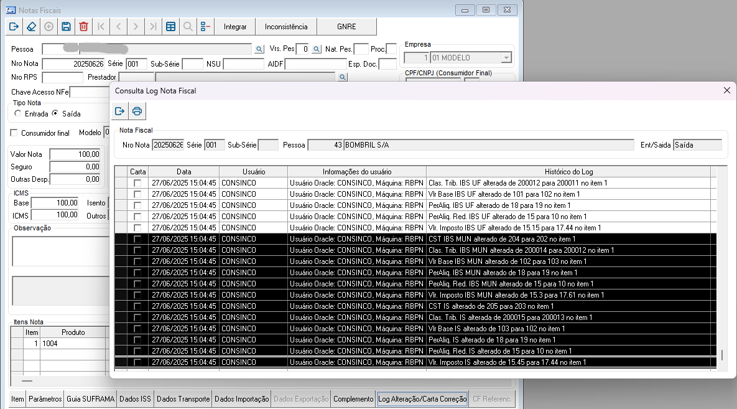Click the Ent/Saida field in dialog
737x409 pixels.
point(698,145)
